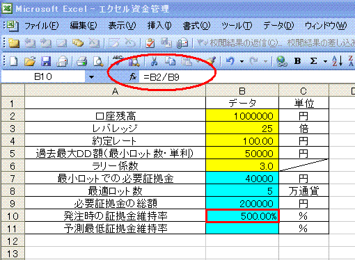
Task: Select the empty cyan cell in row 11
Action: tap(242, 228)
